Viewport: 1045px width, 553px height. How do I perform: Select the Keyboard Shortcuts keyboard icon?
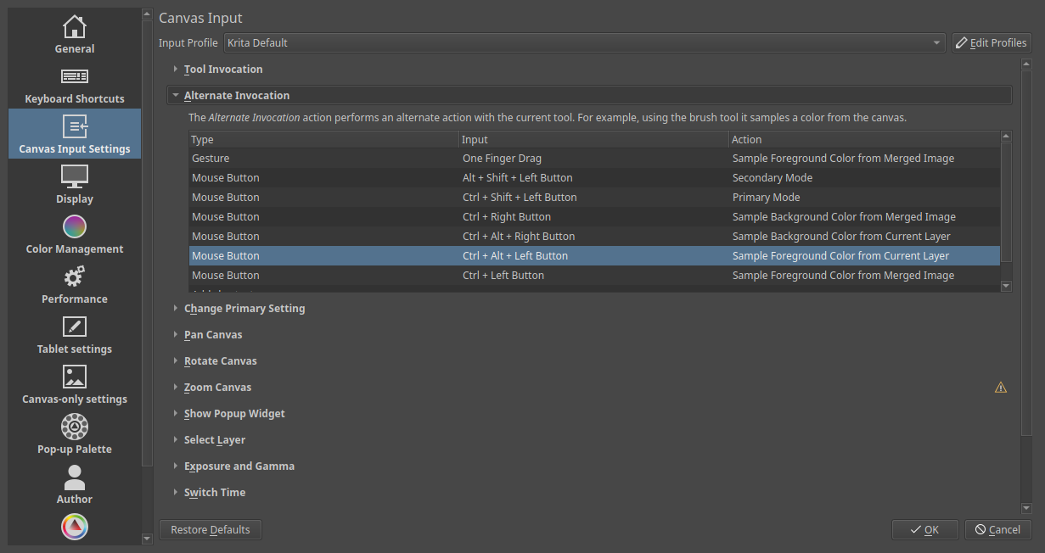(x=75, y=77)
